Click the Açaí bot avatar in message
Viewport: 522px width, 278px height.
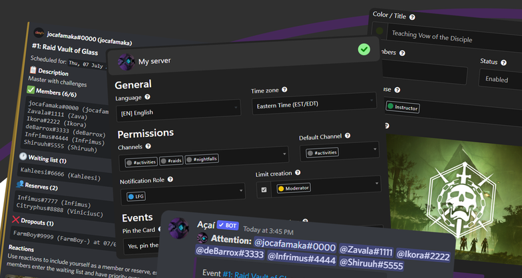178,229
